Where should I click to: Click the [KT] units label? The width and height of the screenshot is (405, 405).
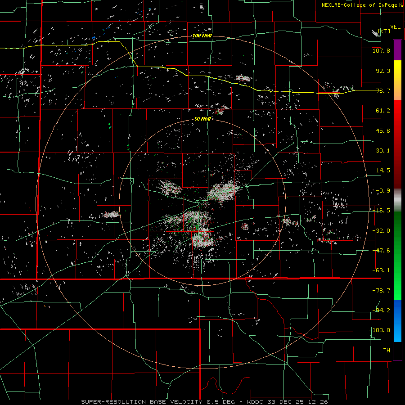click(384, 31)
